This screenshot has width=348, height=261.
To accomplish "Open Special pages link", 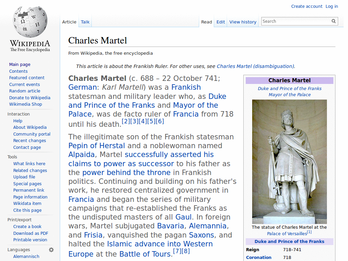I will coord(27,184).
